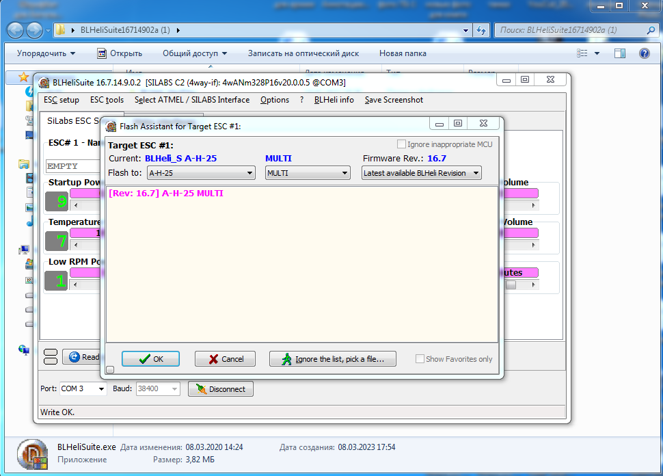Click the Explorer back navigation arrow
The width and height of the screenshot is (663, 476).
coord(15,30)
